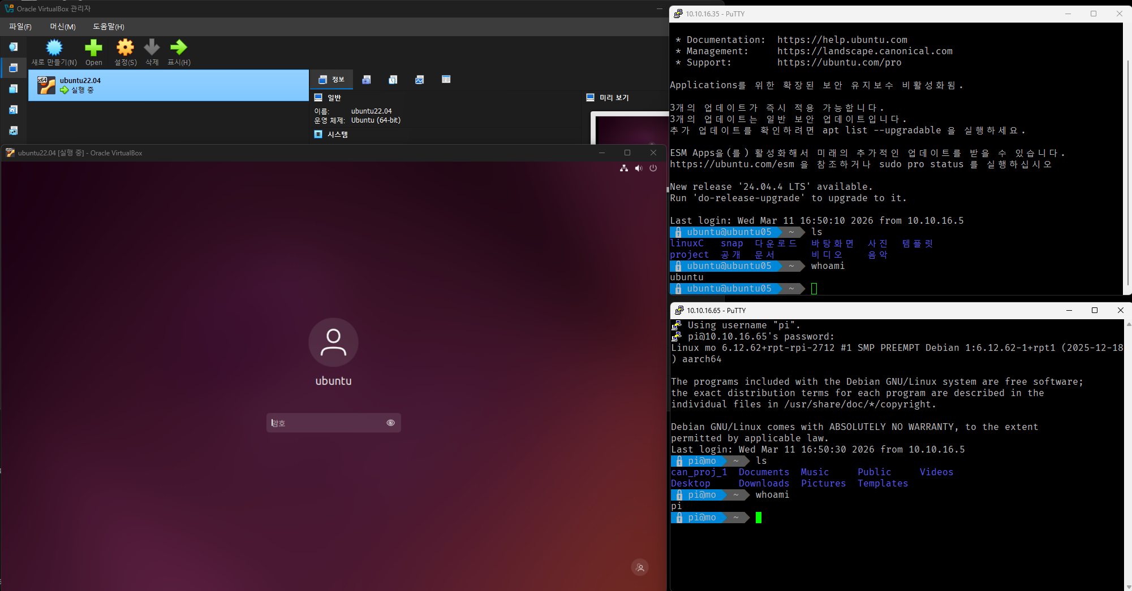This screenshot has height=591, width=1132.
Task: Click the ubuntu22.04 x64 OS icon
Action: pos(46,85)
